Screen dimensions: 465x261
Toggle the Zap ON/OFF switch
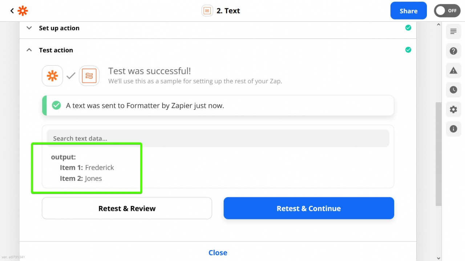(x=447, y=11)
